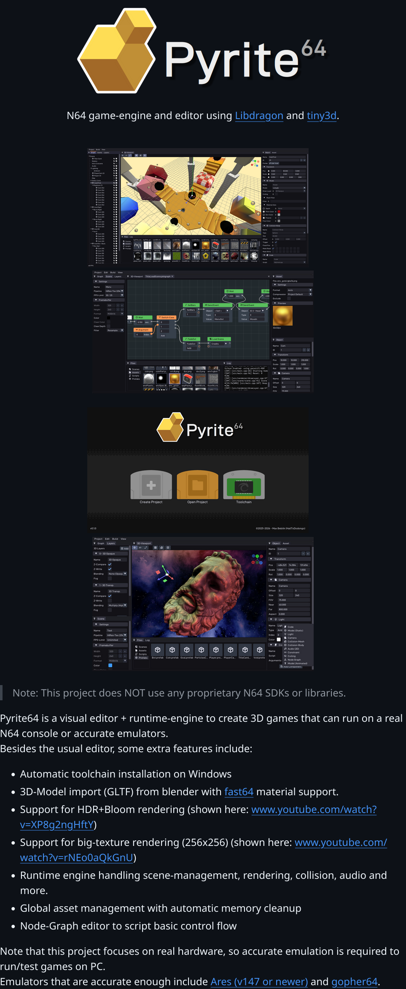
Task: Open the Pipeline dropdown in Menu scene settings
Action: click(x=114, y=291)
